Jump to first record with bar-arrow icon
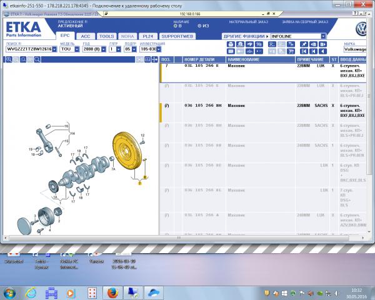Viewport: 375px width, 300px height. [304, 51]
